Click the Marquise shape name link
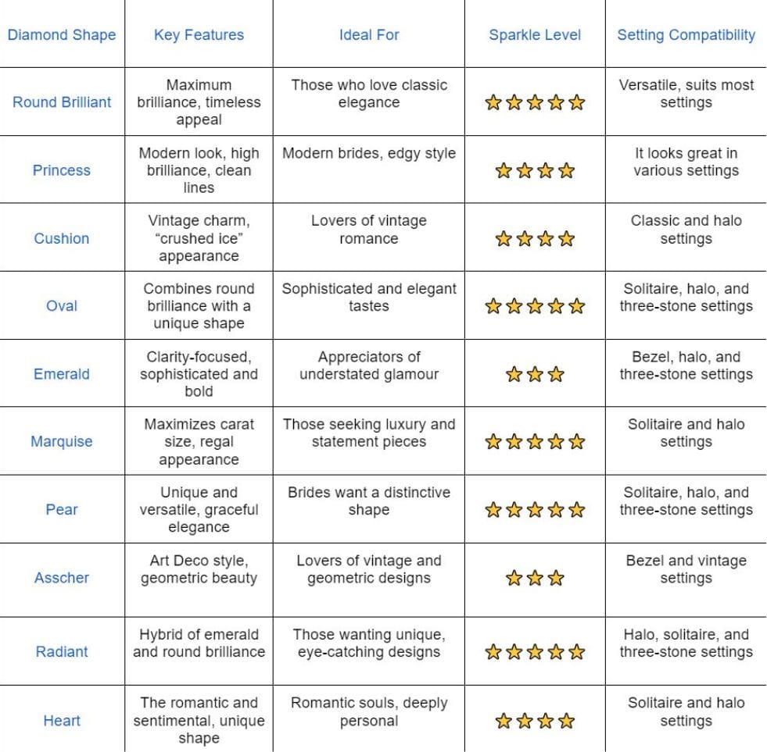This screenshot has height=752, width=767. [62, 442]
